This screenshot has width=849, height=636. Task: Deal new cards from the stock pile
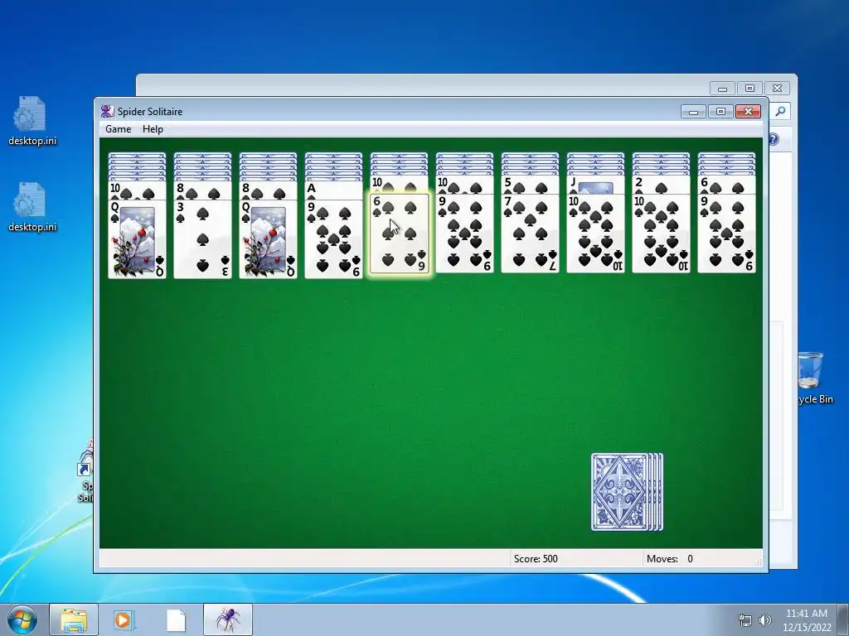[x=627, y=492]
